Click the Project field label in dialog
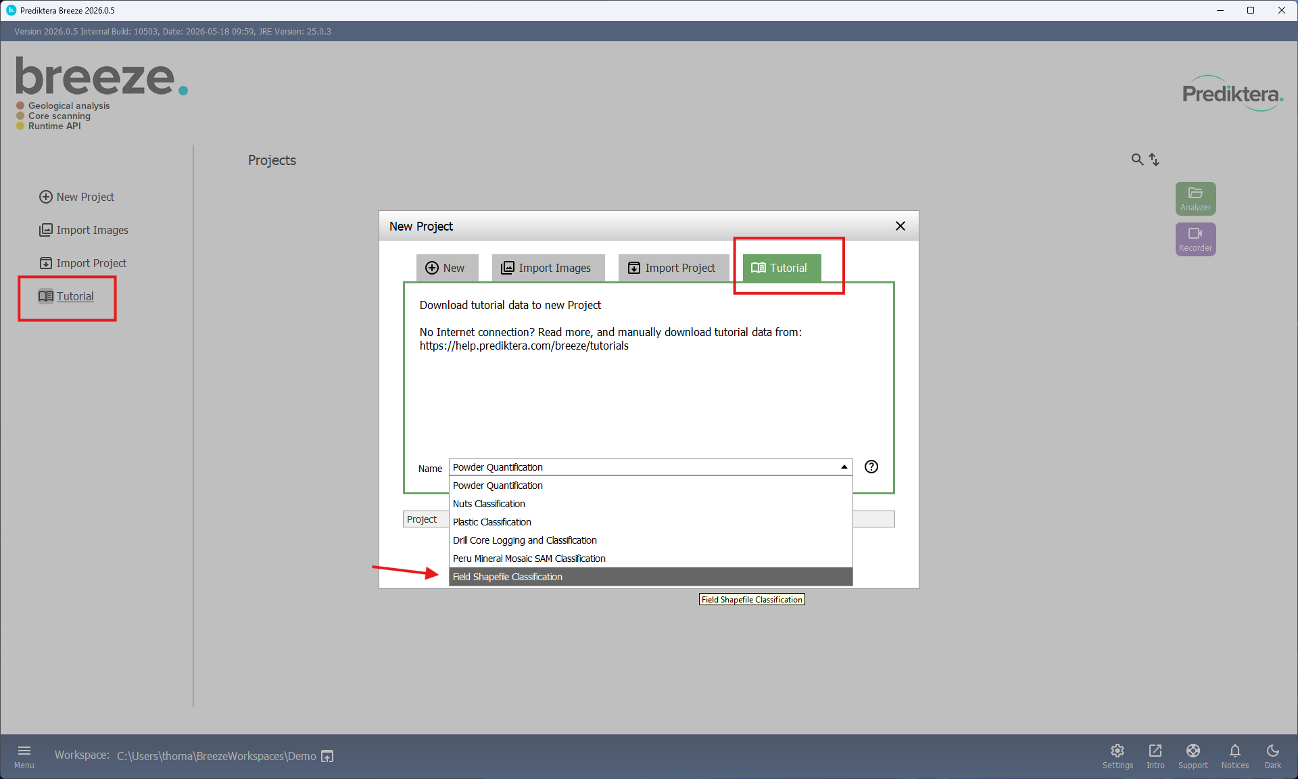1298x779 pixels. (x=422, y=519)
